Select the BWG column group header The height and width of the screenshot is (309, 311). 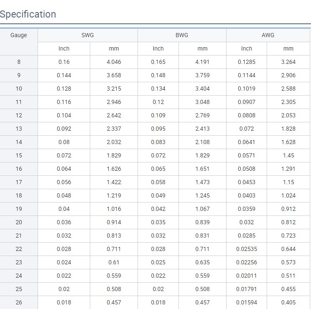[182, 35]
